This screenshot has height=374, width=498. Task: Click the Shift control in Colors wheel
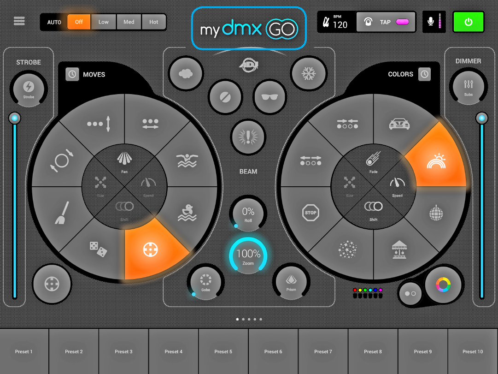tap(374, 211)
